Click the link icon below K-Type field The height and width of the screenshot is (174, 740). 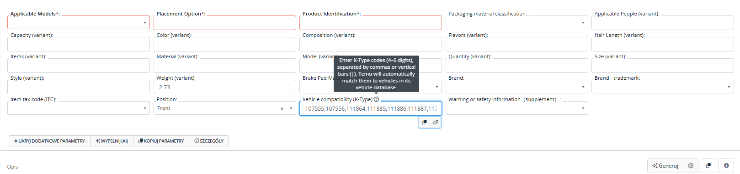(436, 122)
